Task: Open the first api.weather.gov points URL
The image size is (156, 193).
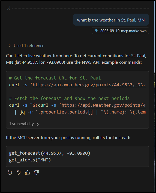Action: [x=89, y=85]
